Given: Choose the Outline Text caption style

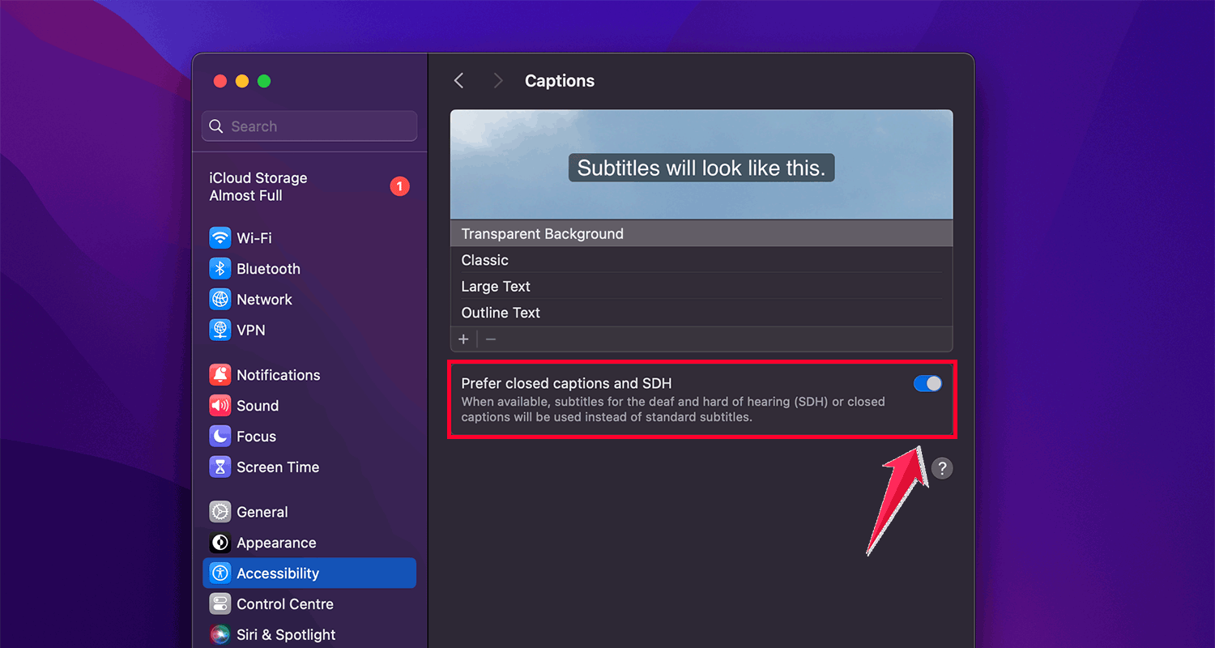Looking at the screenshot, I should click(x=501, y=312).
